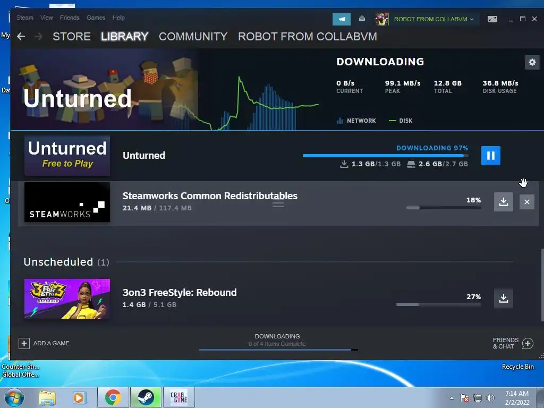Click the network tray icon

(478, 398)
